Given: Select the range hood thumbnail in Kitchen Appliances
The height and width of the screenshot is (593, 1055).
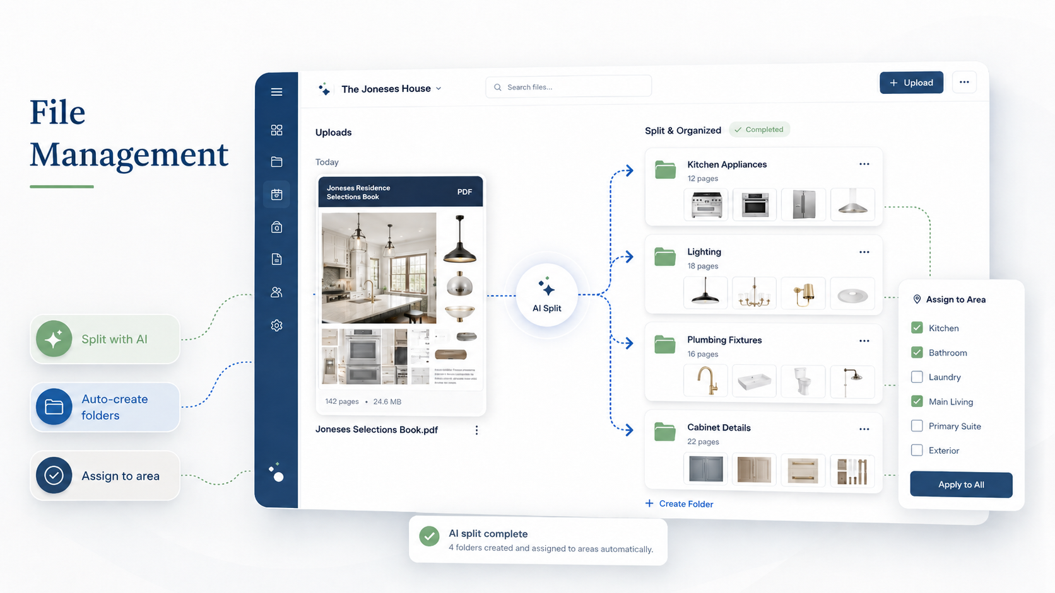Looking at the screenshot, I should click(852, 205).
